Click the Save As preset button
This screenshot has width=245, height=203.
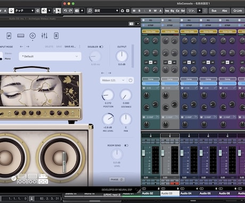click(70, 46)
